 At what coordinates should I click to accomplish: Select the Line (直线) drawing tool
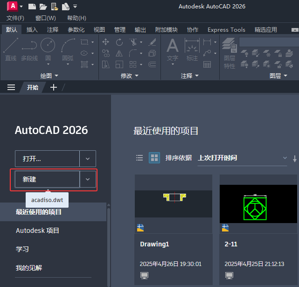(11, 50)
